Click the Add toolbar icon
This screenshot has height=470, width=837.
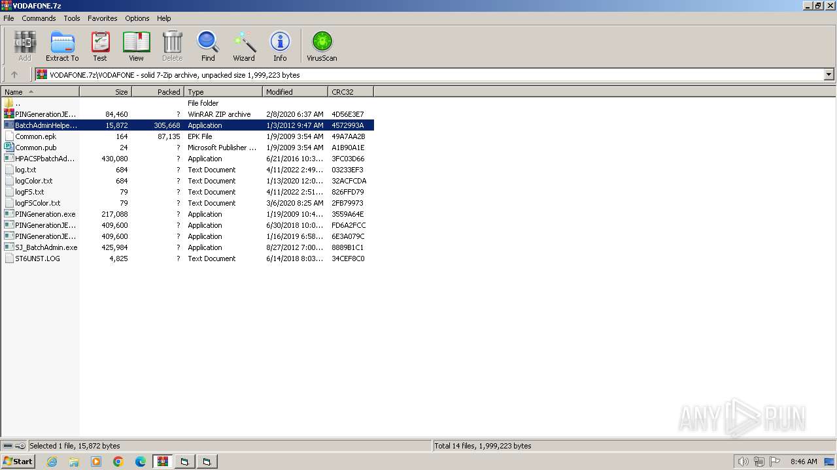pyautogui.click(x=25, y=46)
